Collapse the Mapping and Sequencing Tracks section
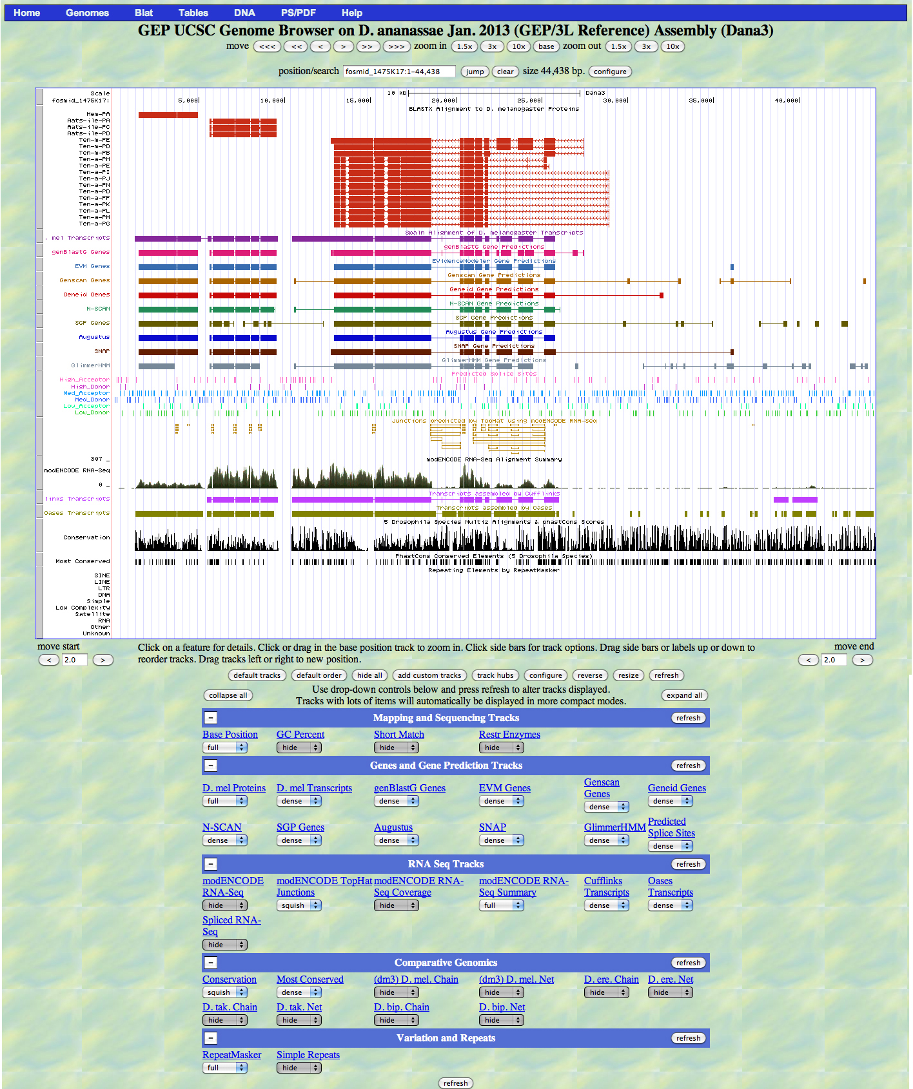 coord(211,718)
